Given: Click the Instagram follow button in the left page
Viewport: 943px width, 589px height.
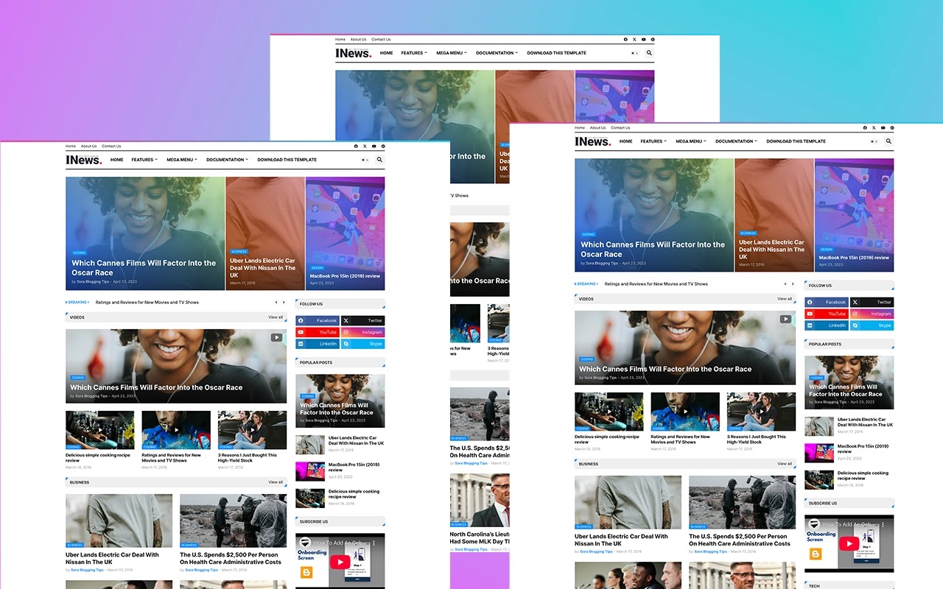Looking at the screenshot, I should [x=363, y=332].
